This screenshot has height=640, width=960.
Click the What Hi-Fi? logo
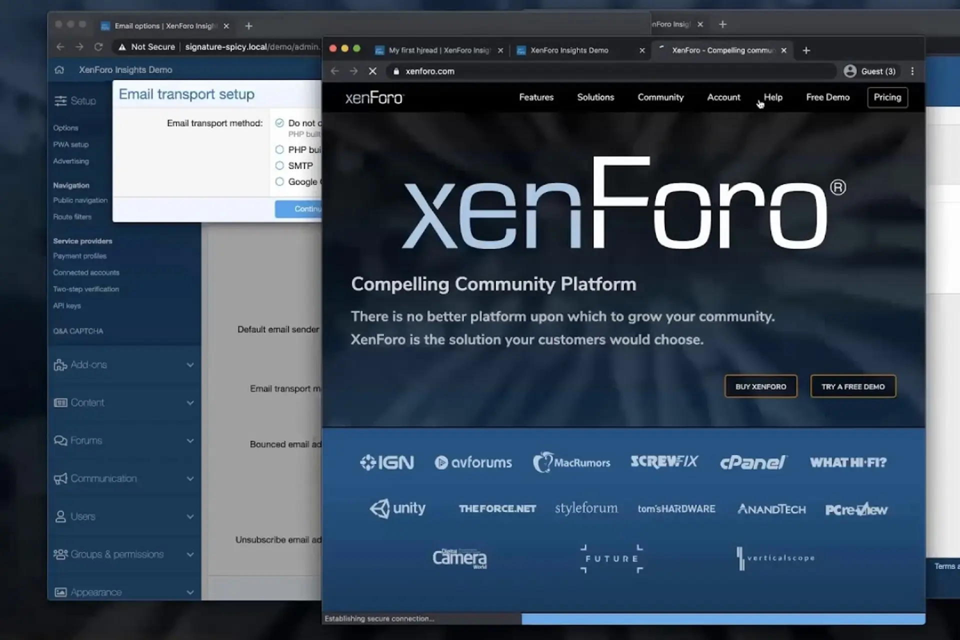tap(848, 462)
